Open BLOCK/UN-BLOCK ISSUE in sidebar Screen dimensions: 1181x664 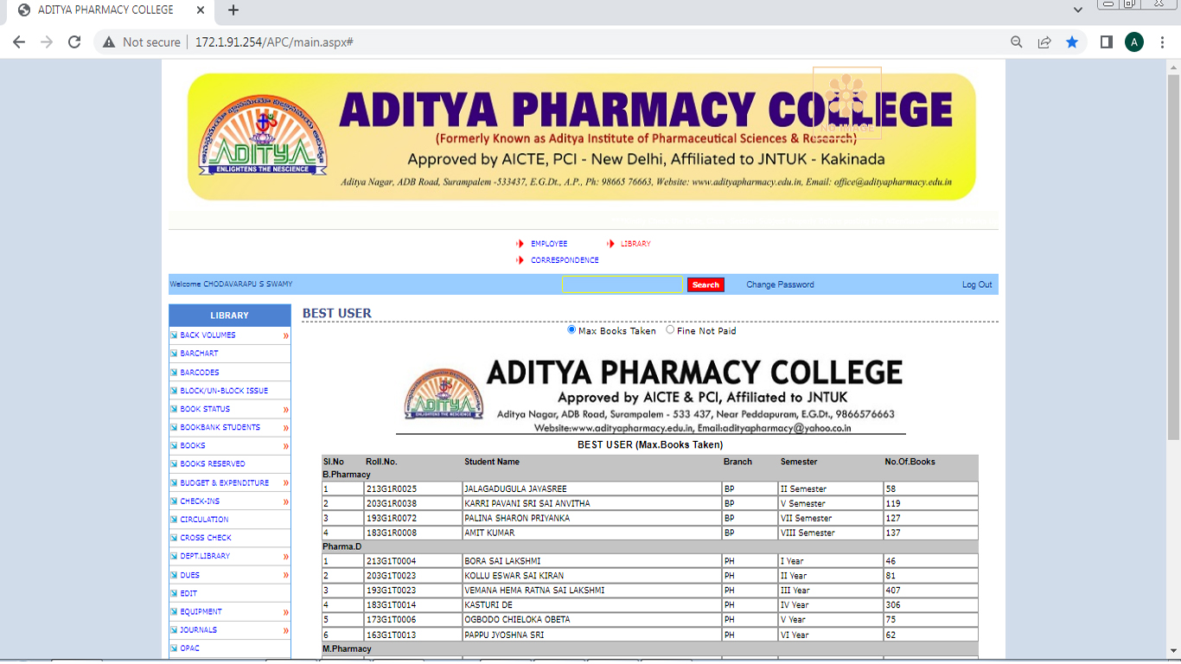pyautogui.click(x=224, y=391)
